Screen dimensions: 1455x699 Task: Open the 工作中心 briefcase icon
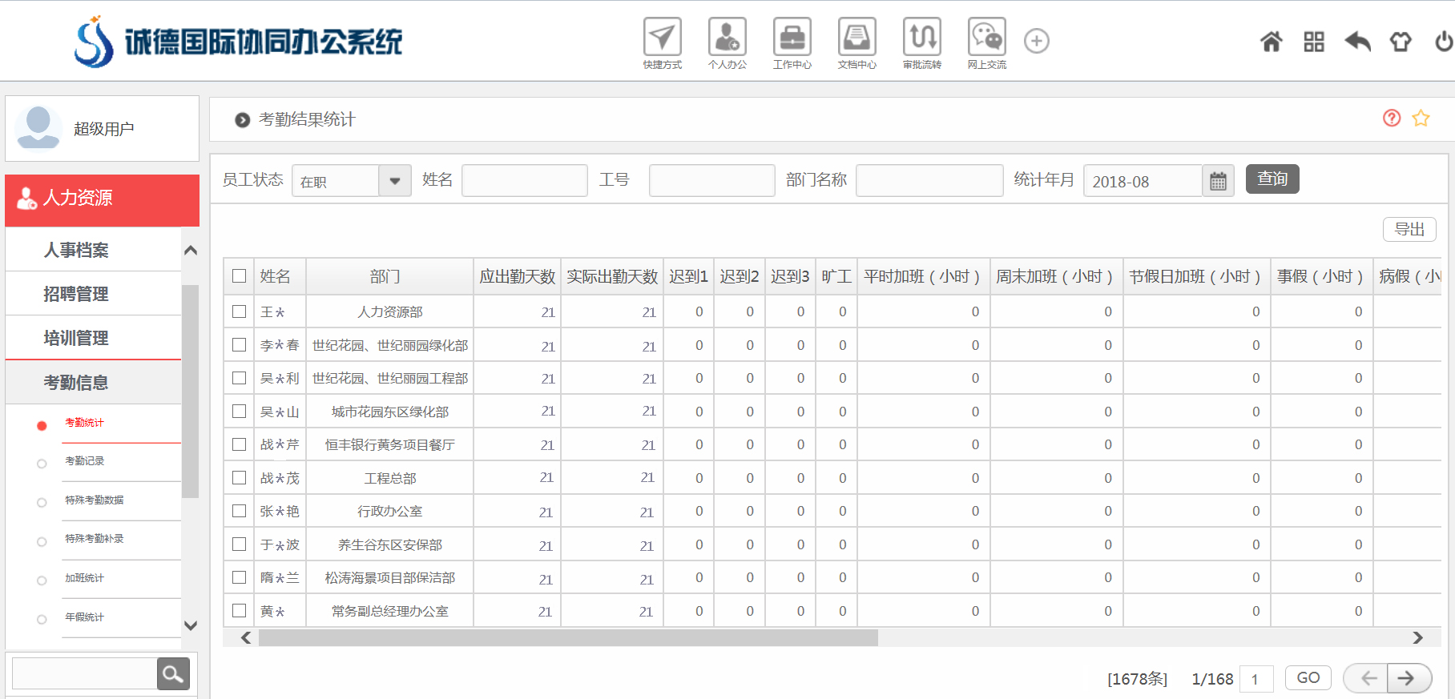pos(792,38)
